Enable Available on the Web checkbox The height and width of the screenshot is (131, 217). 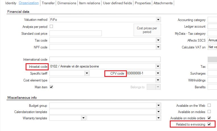click(x=209, y=105)
